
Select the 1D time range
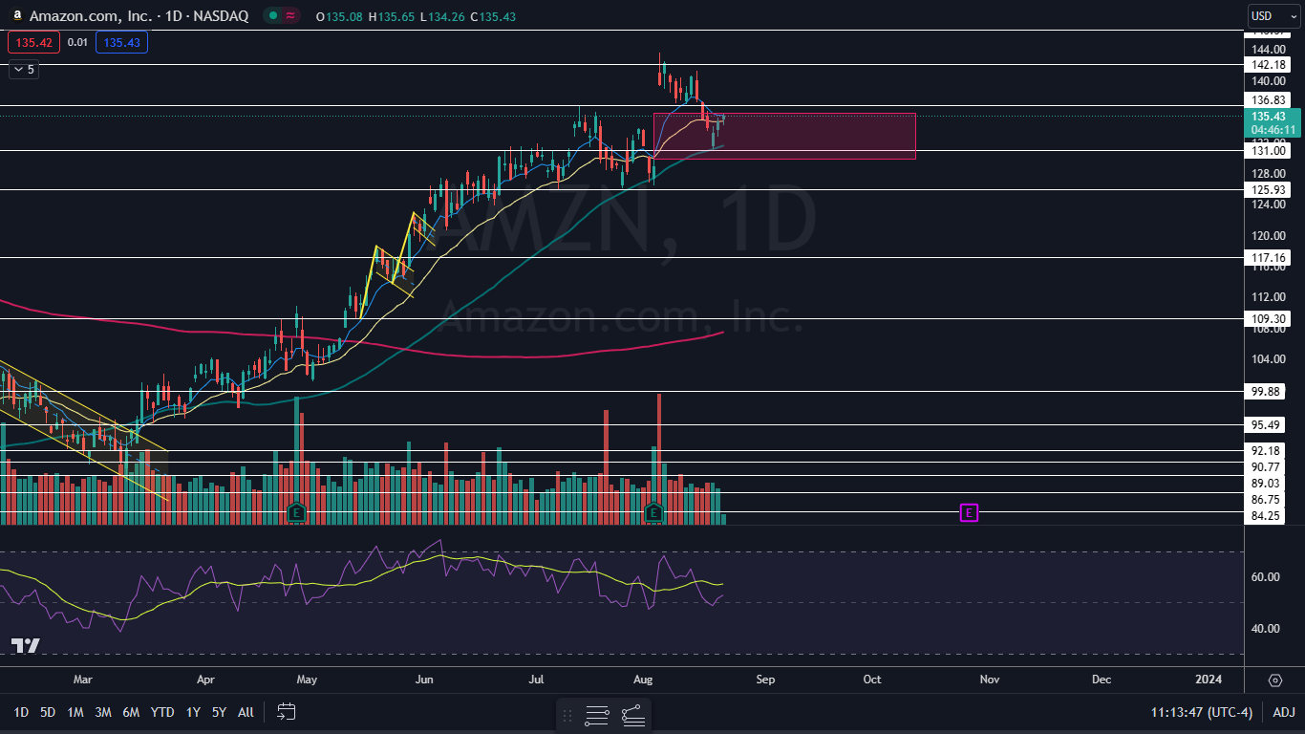20,712
